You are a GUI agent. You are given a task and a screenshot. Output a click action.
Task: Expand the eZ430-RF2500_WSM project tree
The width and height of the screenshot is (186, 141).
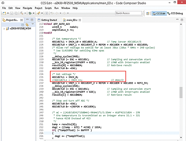click(4, 29)
